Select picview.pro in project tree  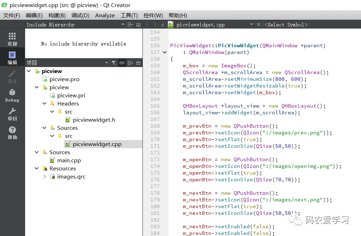pos(64,79)
